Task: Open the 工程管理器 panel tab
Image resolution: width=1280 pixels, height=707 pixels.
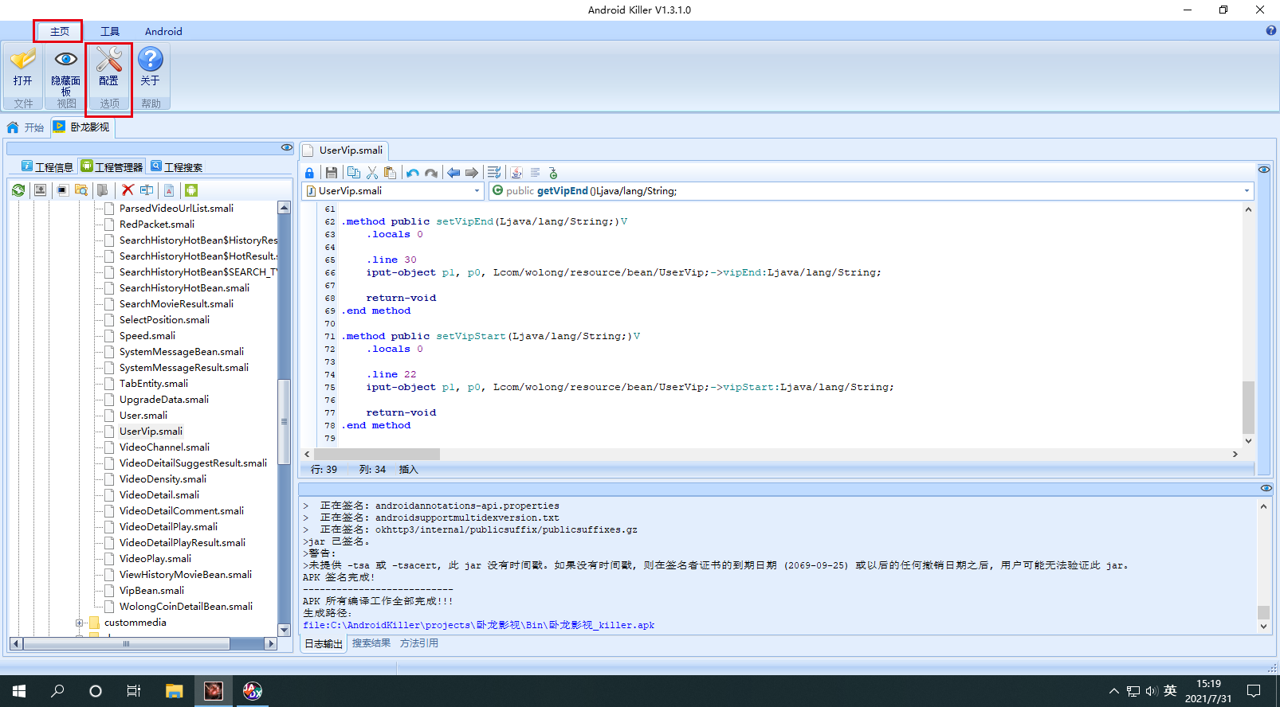Action: (112, 166)
